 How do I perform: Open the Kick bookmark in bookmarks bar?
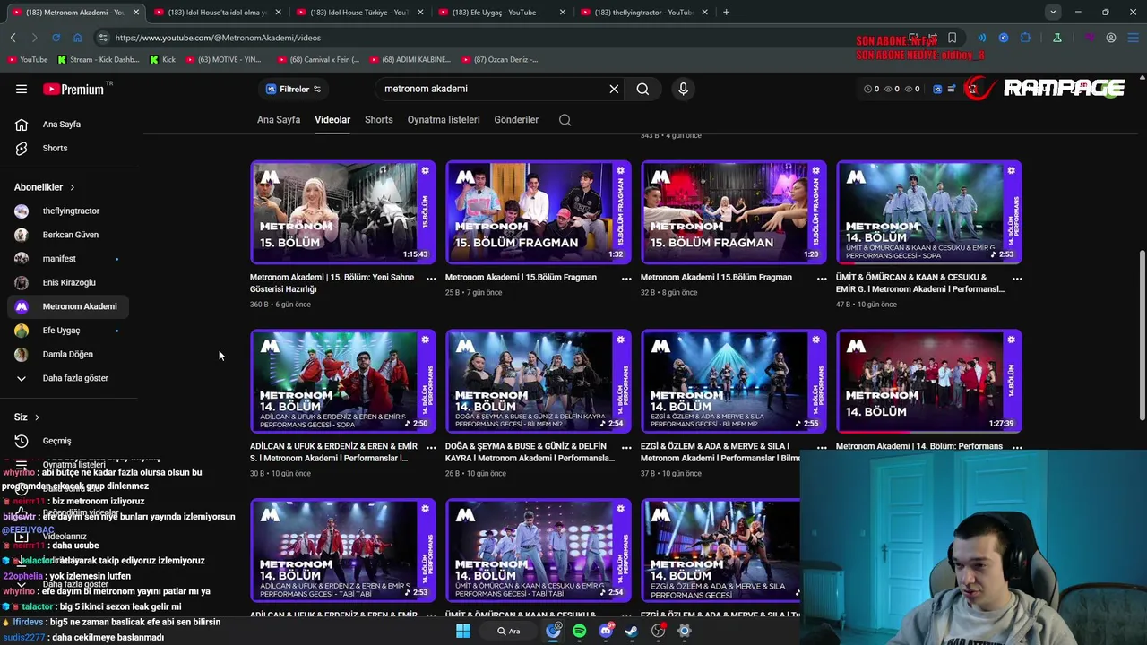click(x=162, y=59)
